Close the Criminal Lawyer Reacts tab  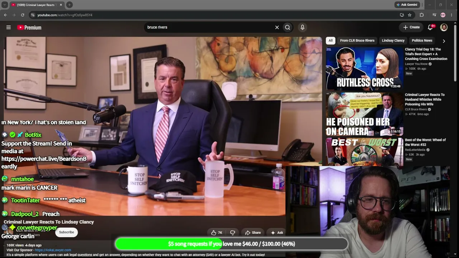(61, 5)
